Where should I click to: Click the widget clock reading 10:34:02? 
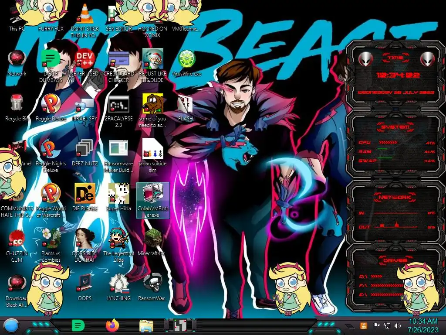(398, 75)
